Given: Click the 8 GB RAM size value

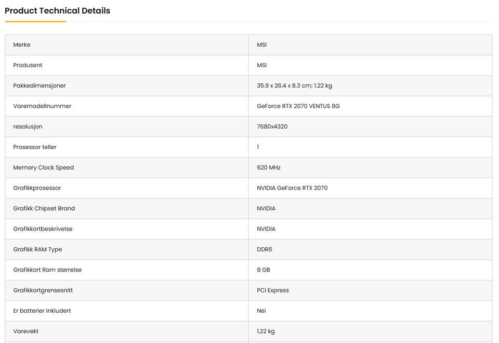Looking at the screenshot, I should click(264, 270).
